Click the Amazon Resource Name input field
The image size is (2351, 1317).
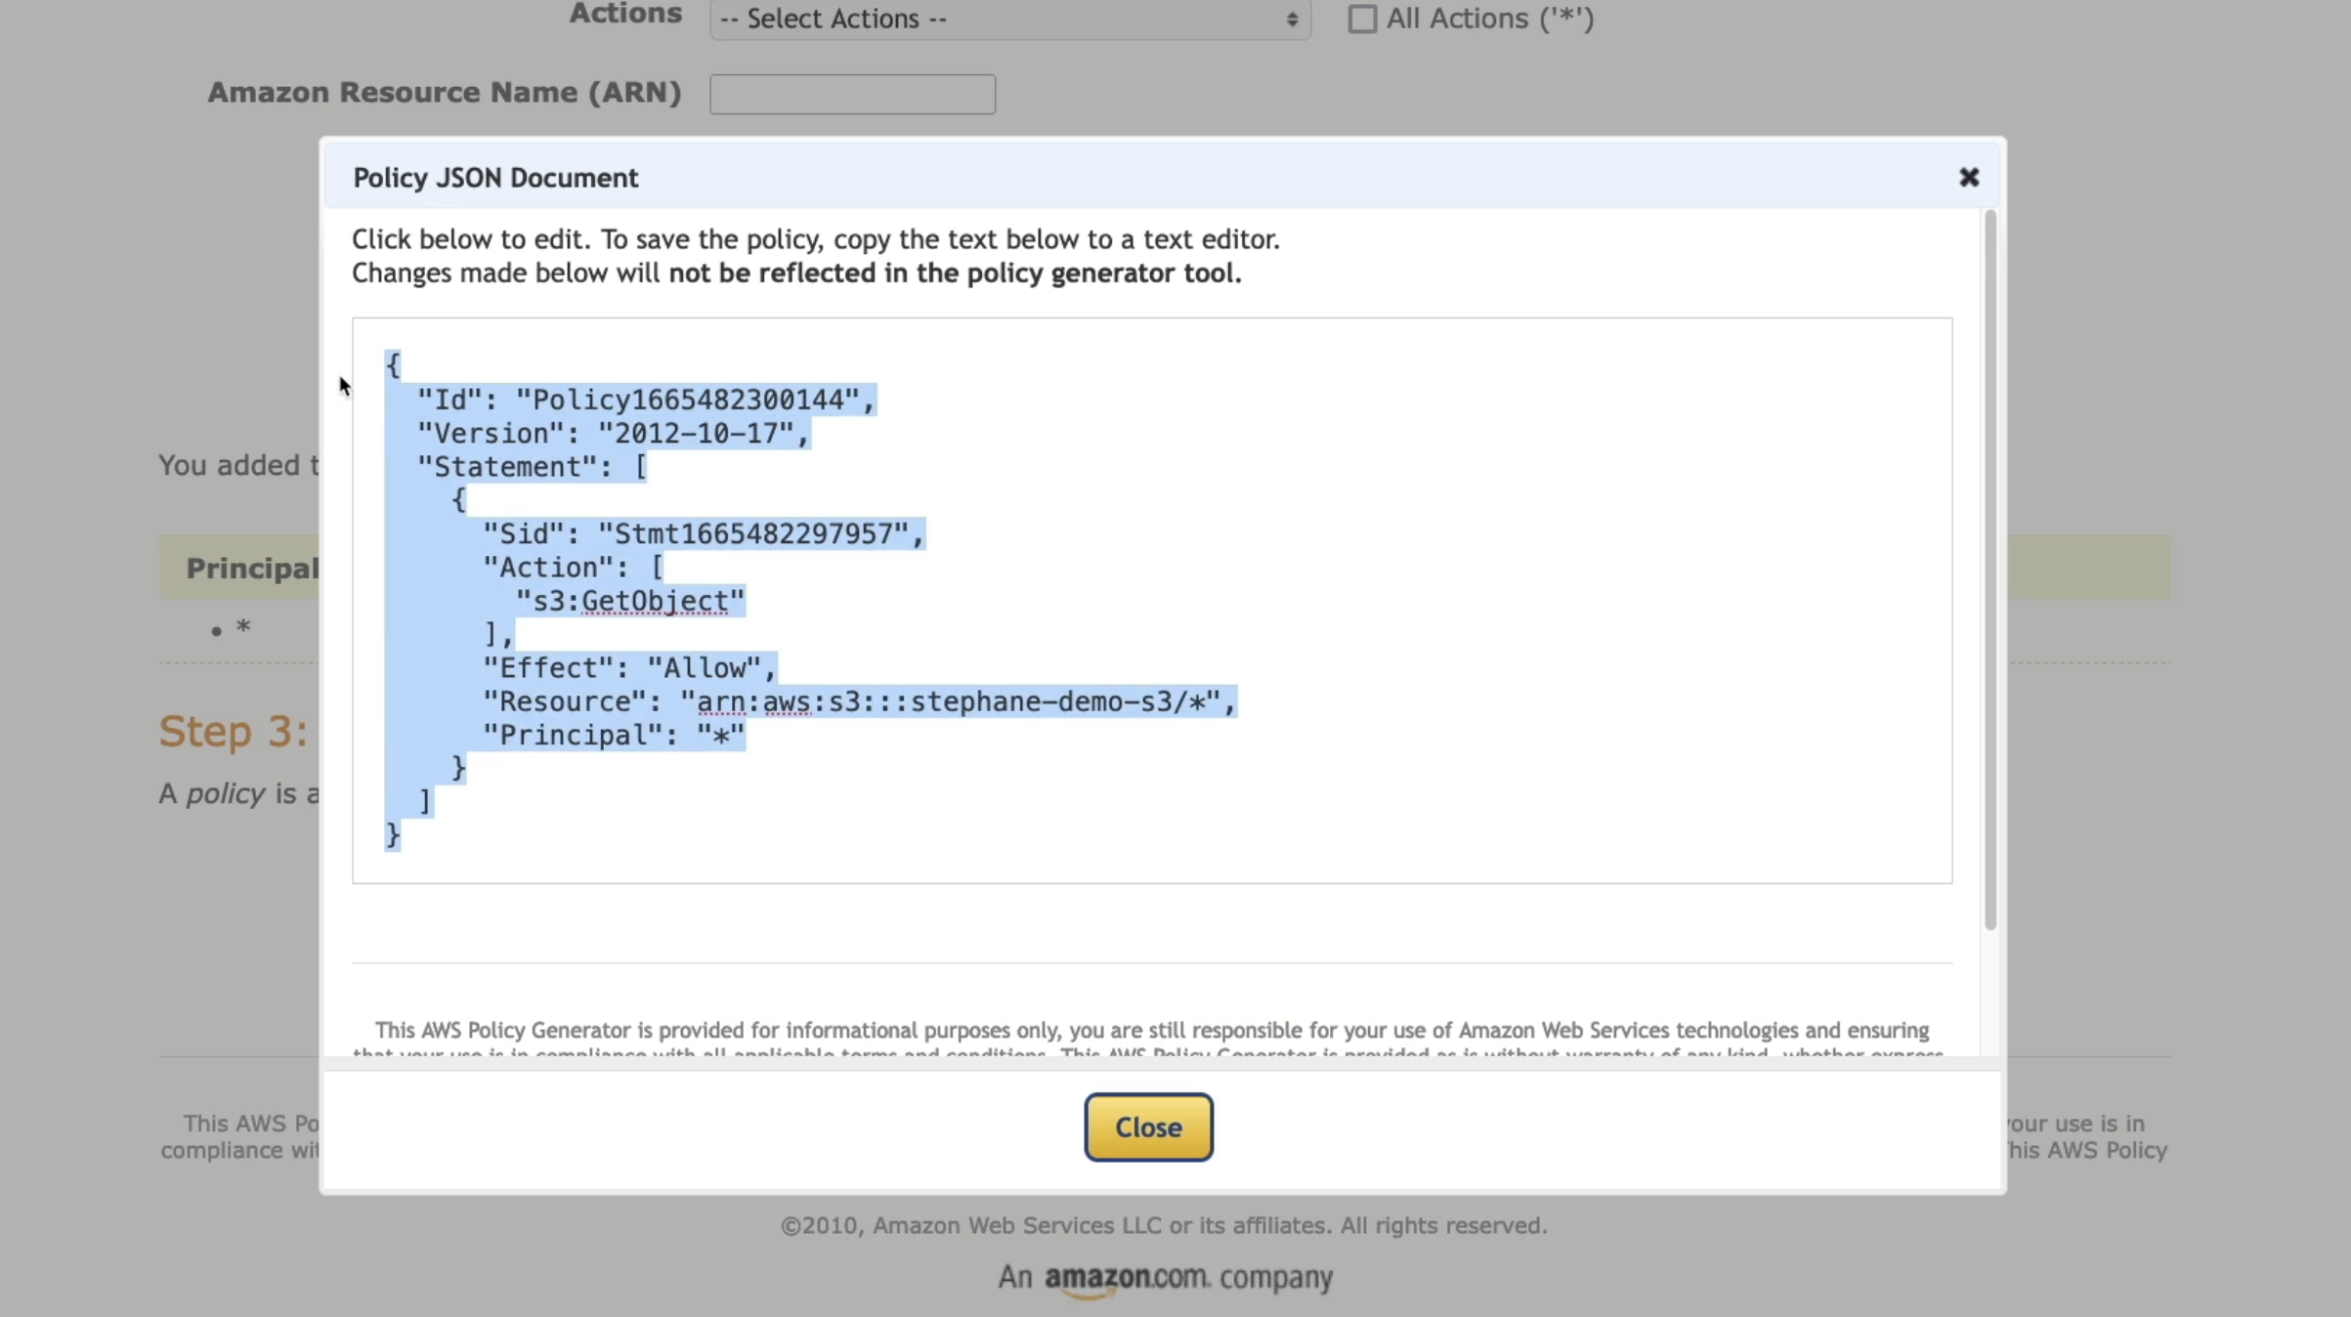pyautogui.click(x=852, y=94)
